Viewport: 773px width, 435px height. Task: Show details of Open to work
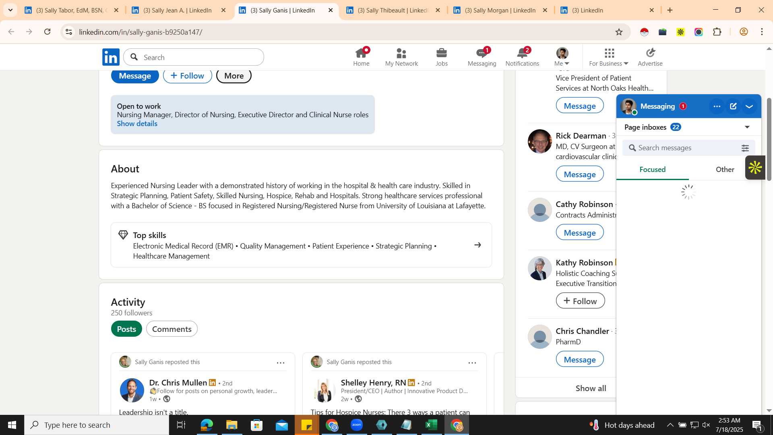click(x=137, y=124)
